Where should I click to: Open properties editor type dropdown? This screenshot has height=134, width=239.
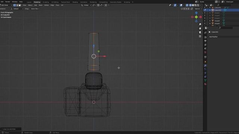207,28
